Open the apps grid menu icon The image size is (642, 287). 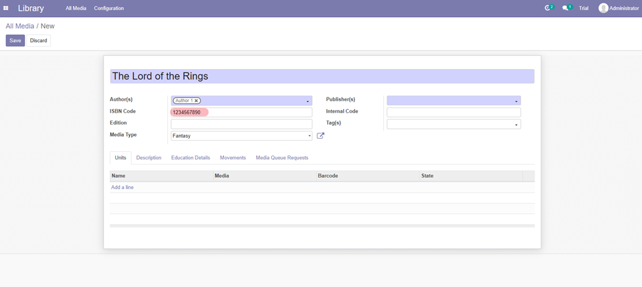pos(6,8)
